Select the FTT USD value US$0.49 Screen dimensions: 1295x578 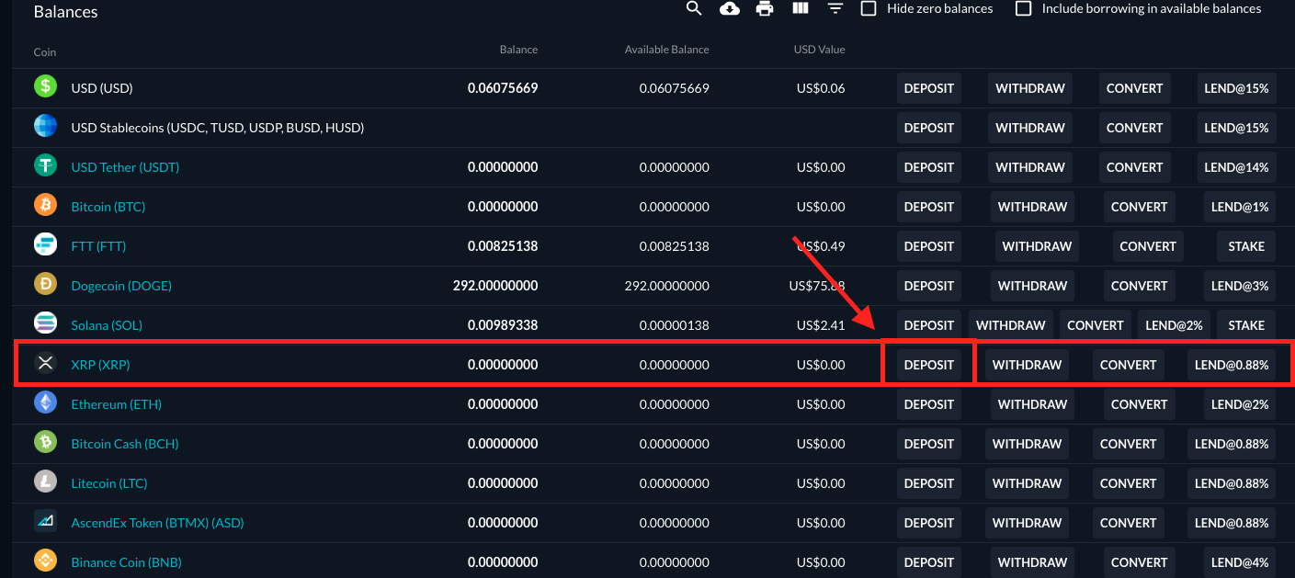pos(821,246)
